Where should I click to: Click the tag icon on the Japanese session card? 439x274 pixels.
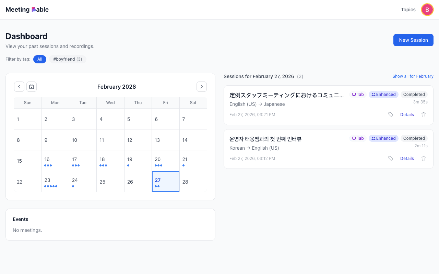point(391,114)
